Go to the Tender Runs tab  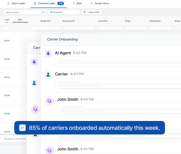pos(99,3)
